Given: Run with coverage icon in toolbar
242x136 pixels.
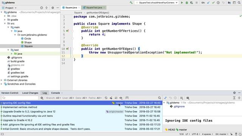Looking at the screenshot, I should coord(192,3).
